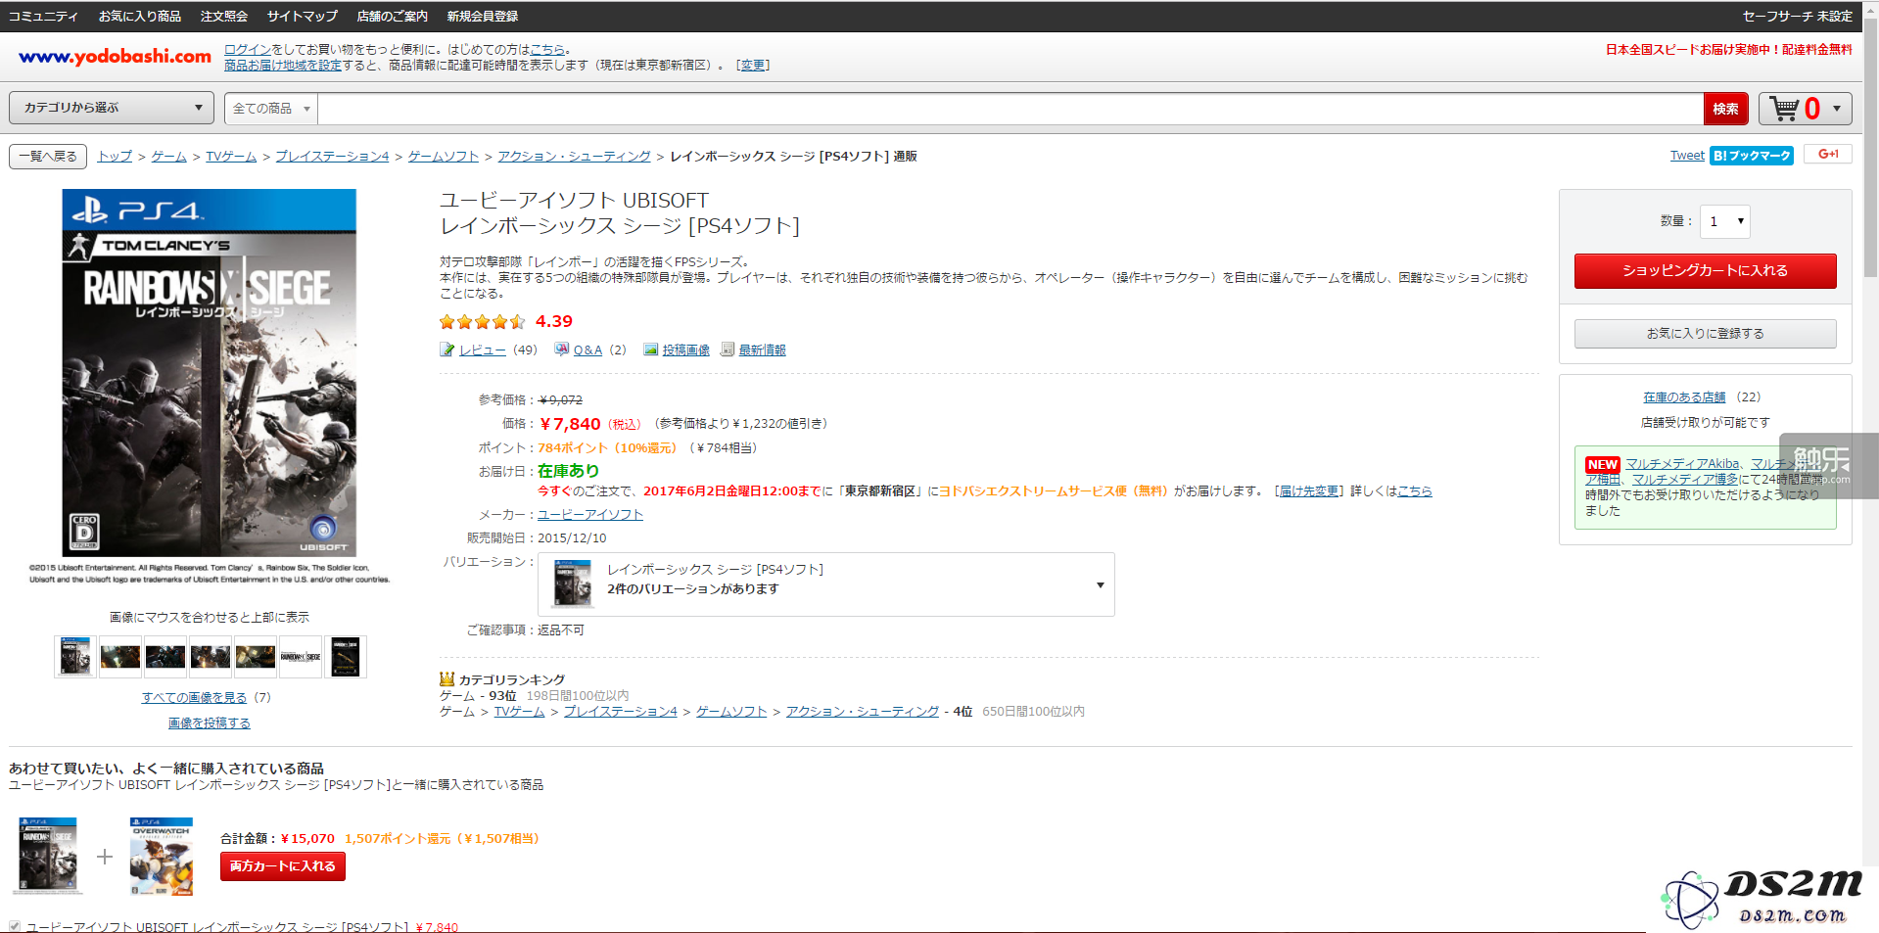Viewport: 1879px width, 933px height.
Task: Click 画像を投稿する link
Action: pos(210,723)
